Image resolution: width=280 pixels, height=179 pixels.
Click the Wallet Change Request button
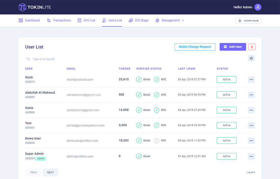pos(195,47)
